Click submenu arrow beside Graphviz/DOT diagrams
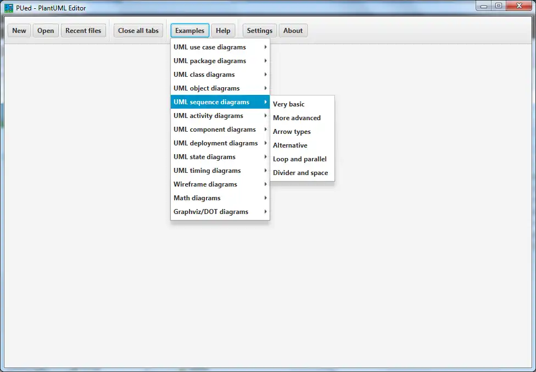The image size is (536, 372). [266, 212]
